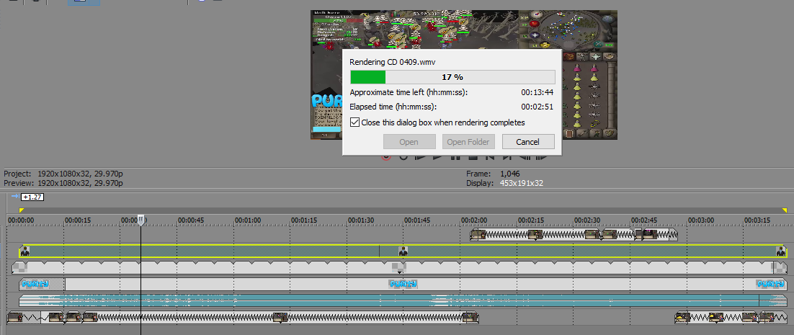This screenshot has width=794, height=335.
Task: Click the 00:02:00 mark on the ruler
Action: click(x=475, y=220)
